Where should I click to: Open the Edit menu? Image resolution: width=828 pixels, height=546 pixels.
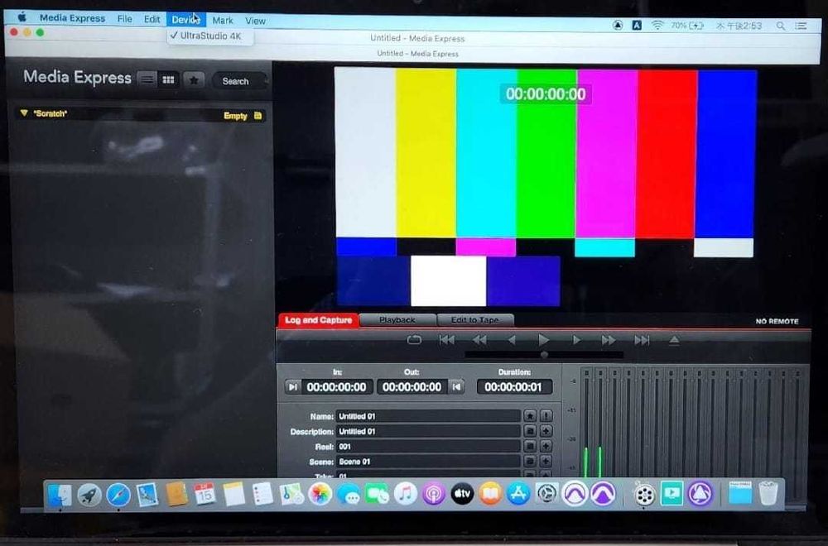(x=152, y=19)
